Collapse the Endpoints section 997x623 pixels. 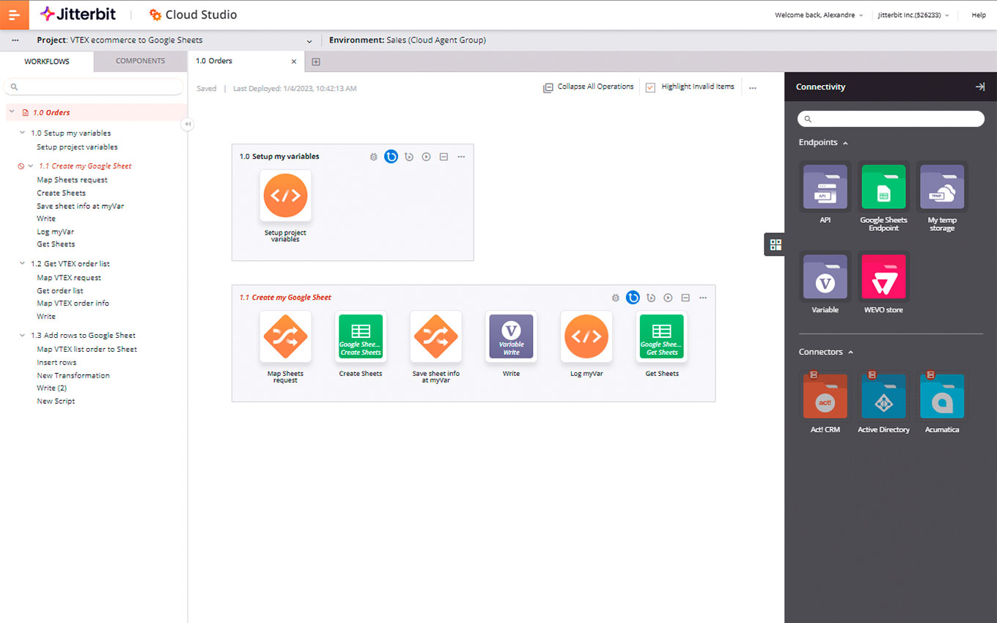pyautogui.click(x=845, y=143)
